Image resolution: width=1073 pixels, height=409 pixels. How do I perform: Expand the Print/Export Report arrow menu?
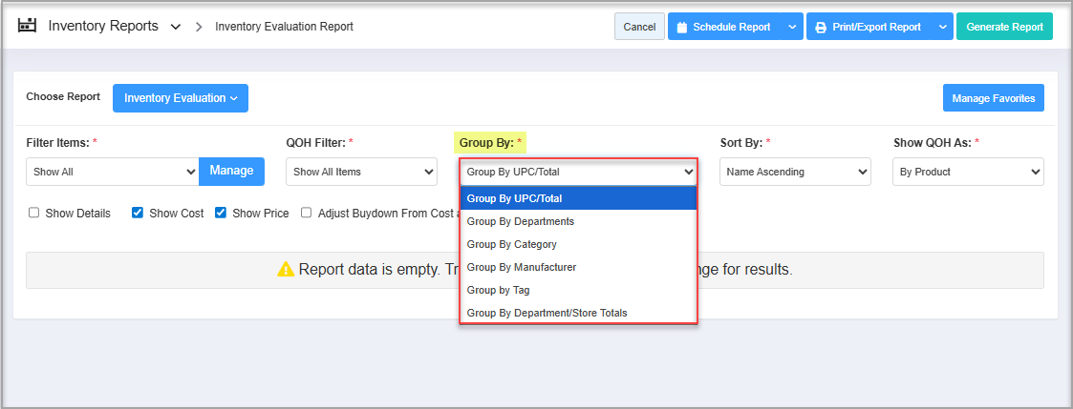click(x=942, y=27)
